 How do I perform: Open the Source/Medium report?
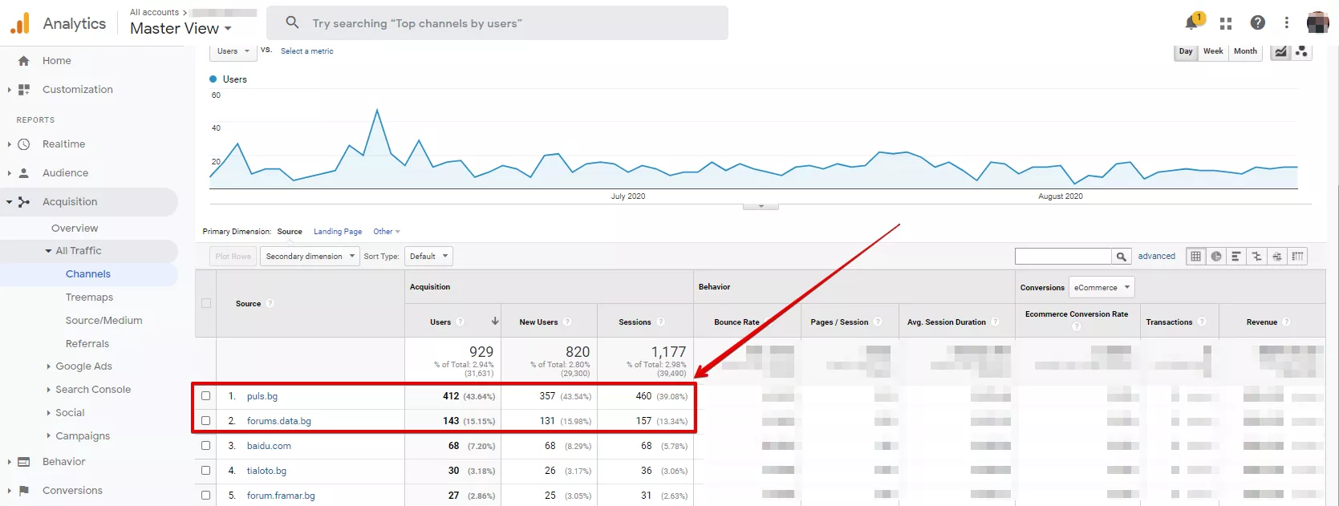[103, 321]
